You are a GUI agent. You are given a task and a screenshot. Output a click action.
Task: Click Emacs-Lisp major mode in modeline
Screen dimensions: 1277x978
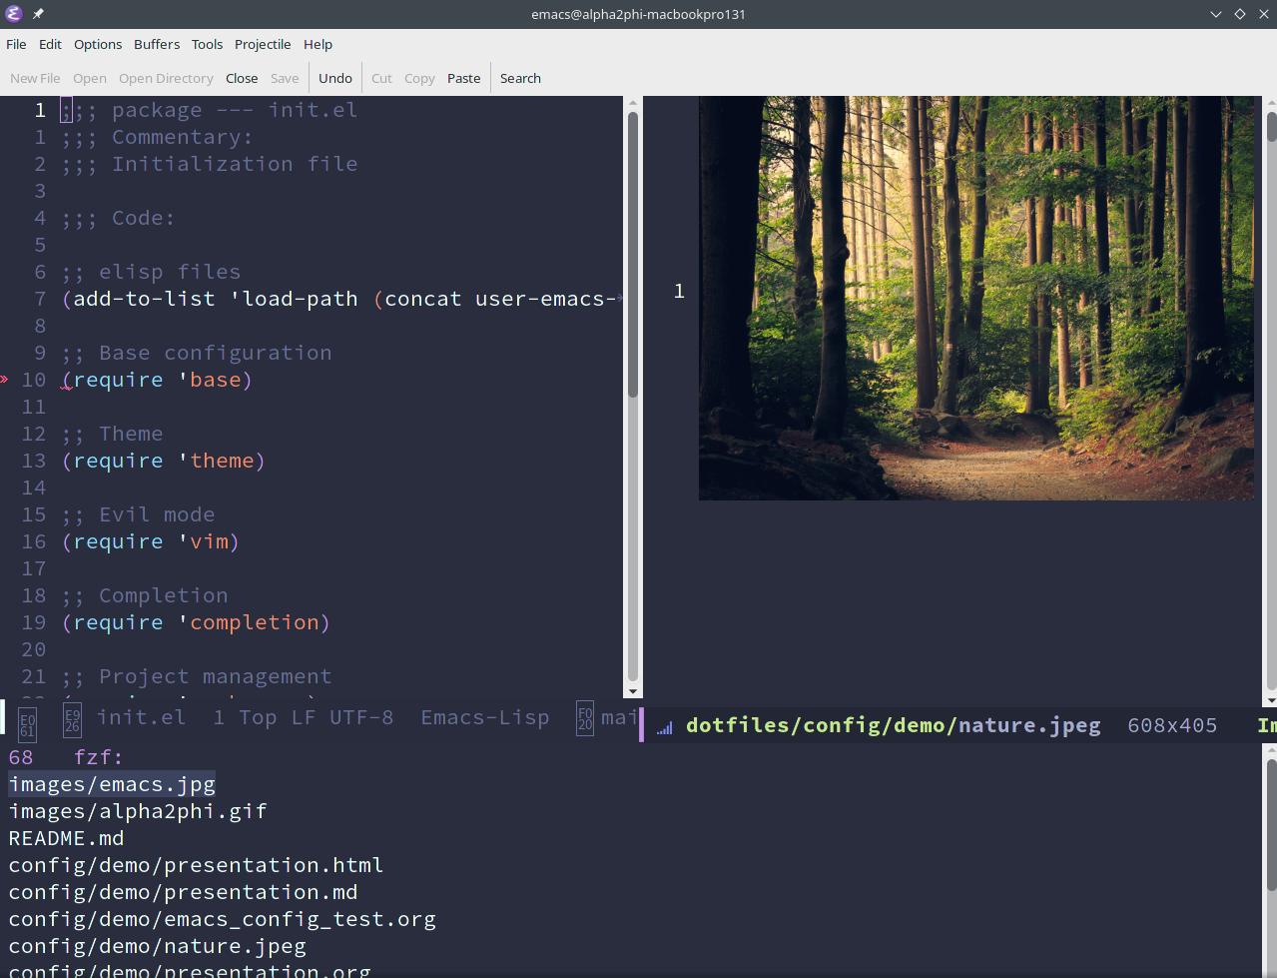pos(484,717)
